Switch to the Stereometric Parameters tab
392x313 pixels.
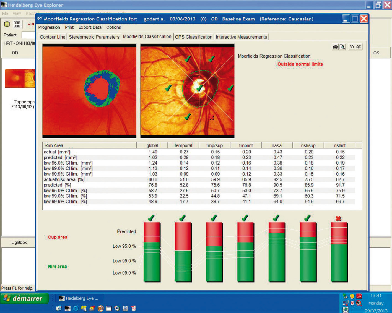point(94,37)
